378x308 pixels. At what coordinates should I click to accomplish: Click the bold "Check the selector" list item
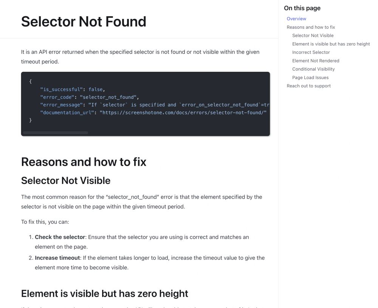[60, 237]
